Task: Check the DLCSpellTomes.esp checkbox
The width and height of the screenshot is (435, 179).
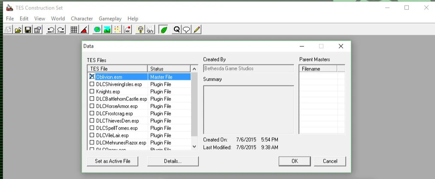Action: (x=92, y=127)
